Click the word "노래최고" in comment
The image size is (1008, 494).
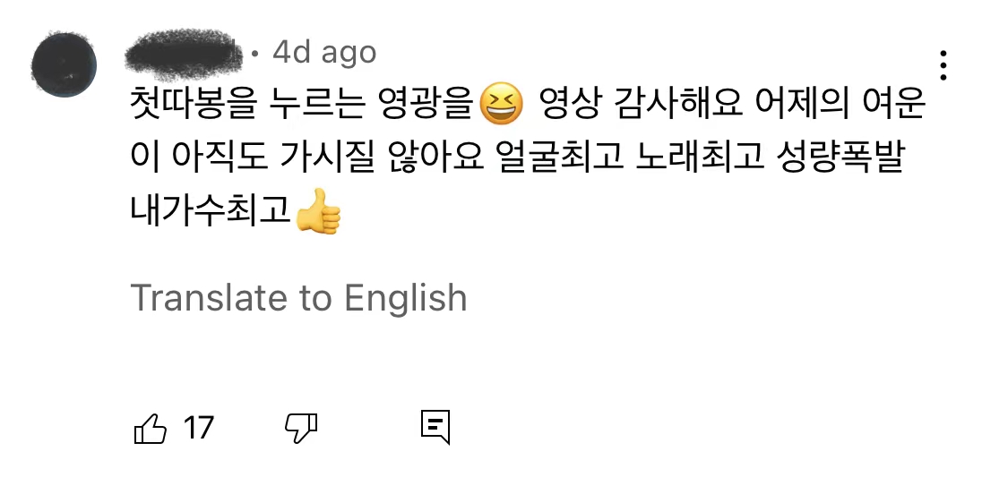click(701, 158)
